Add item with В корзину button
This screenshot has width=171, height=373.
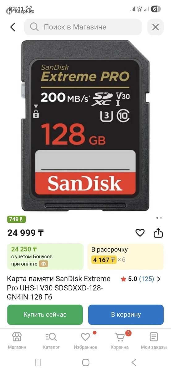coord(126,315)
